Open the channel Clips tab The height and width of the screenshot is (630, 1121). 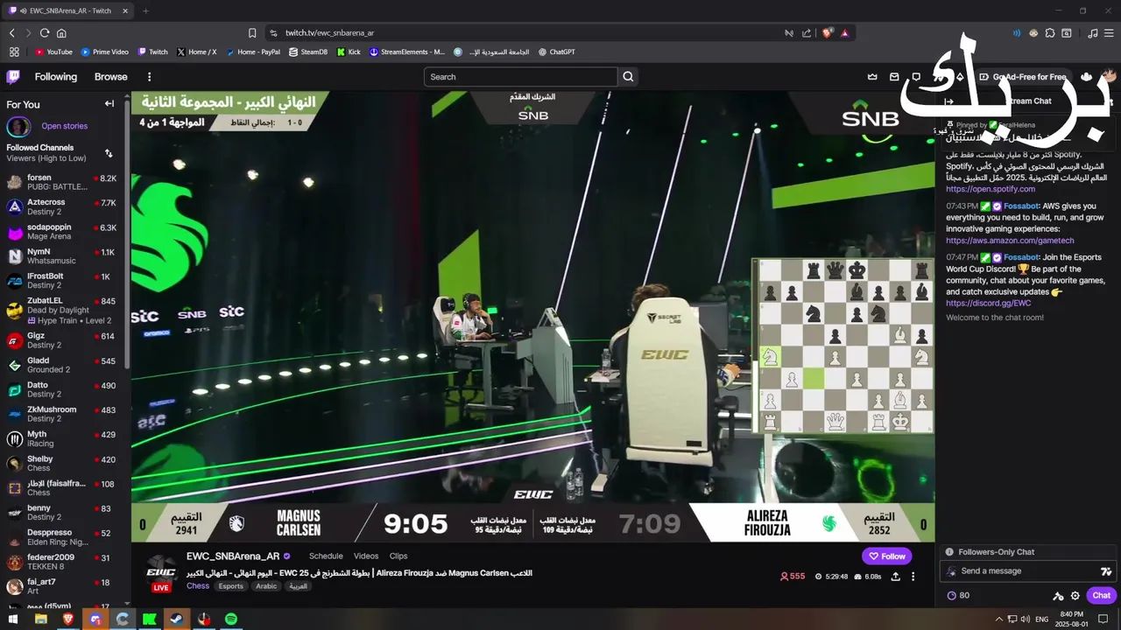click(398, 556)
